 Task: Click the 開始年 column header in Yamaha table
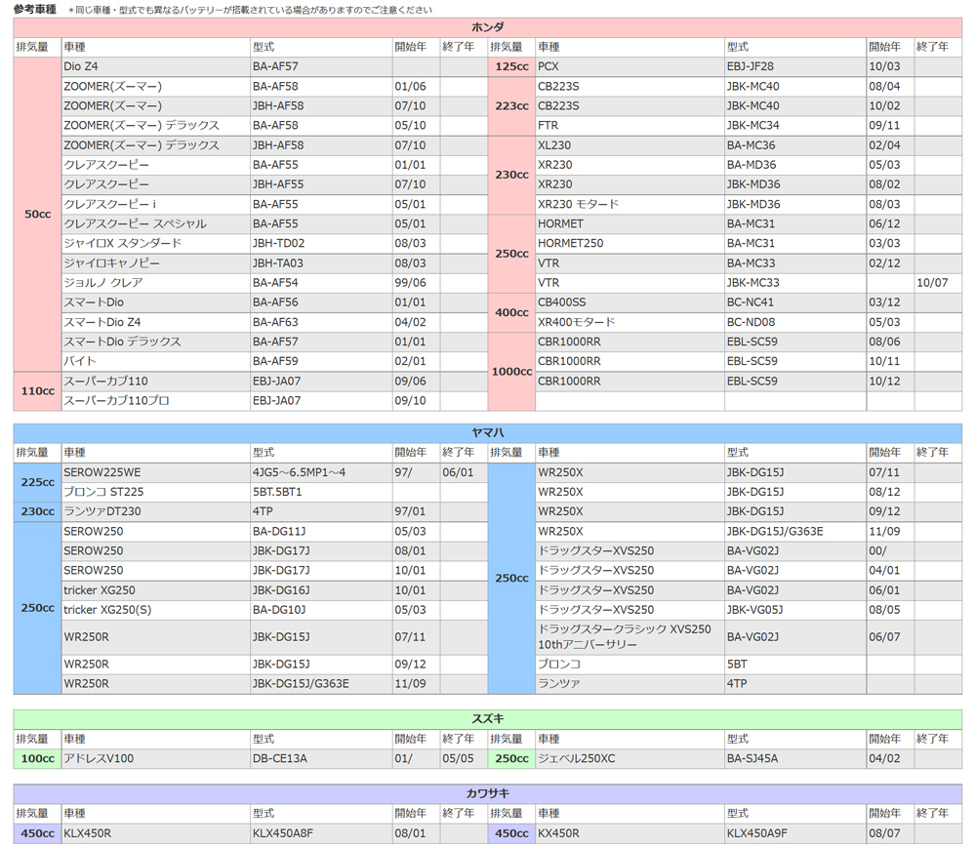410,452
